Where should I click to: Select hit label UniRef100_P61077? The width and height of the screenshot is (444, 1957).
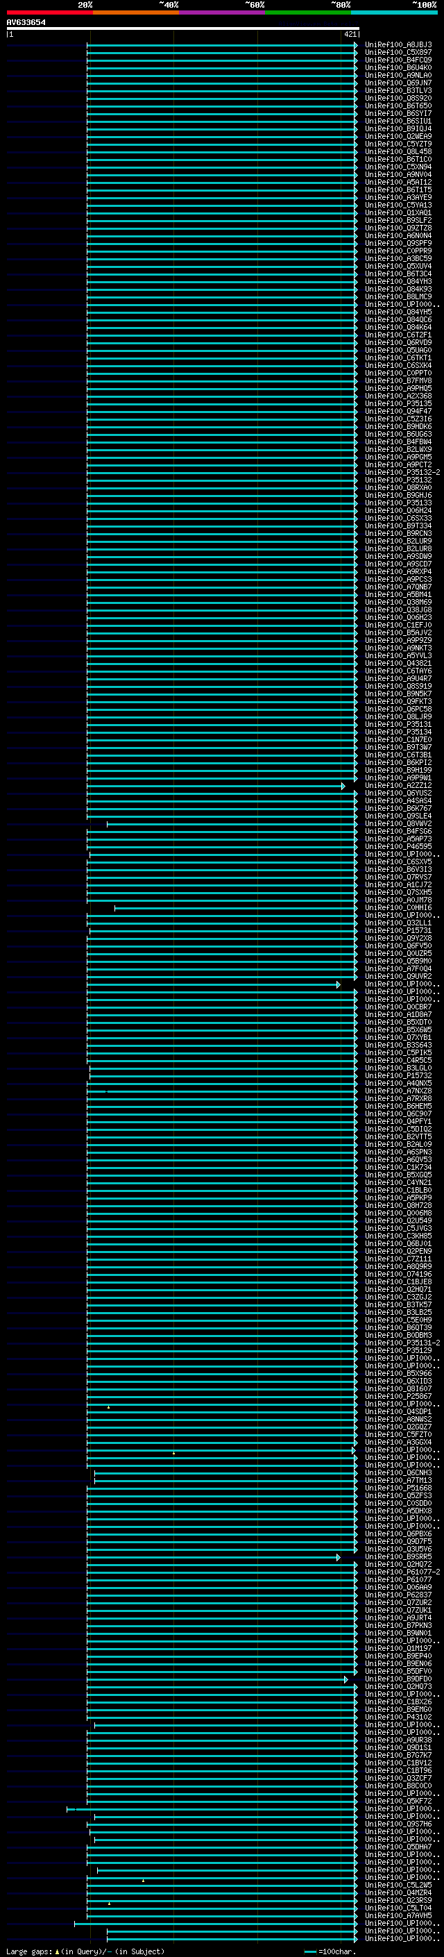398,1580
